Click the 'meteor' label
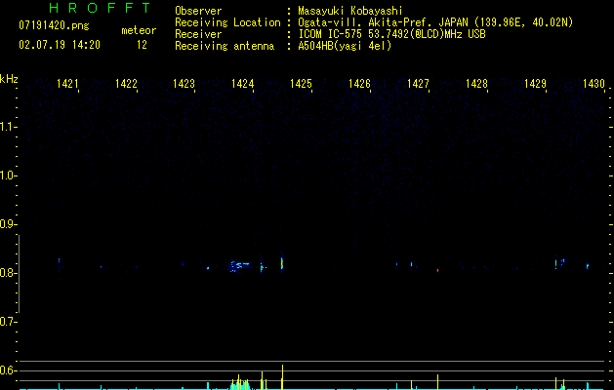The image size is (614, 390). (x=139, y=30)
